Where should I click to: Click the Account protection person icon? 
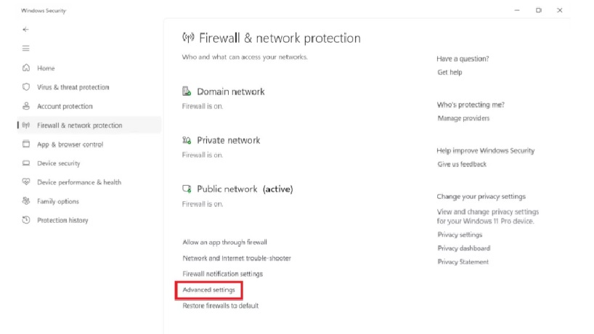(x=26, y=106)
